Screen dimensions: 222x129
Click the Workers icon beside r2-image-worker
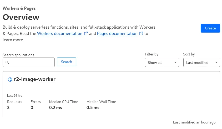(x=10, y=79)
